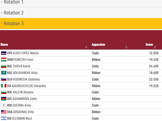Click the Hungary flag next to PIGNICZKI
The height and width of the screenshot is (121, 162).
4,60
